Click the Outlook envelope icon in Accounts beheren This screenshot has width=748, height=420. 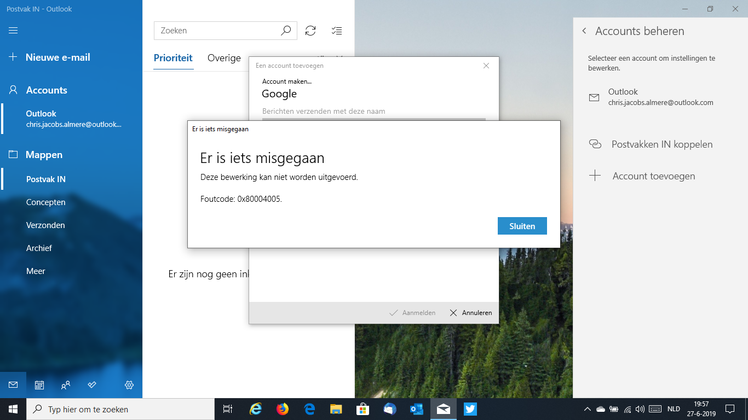pos(594,97)
